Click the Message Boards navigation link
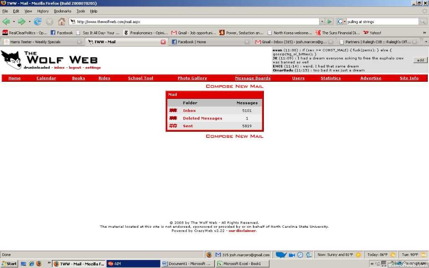 point(253,78)
